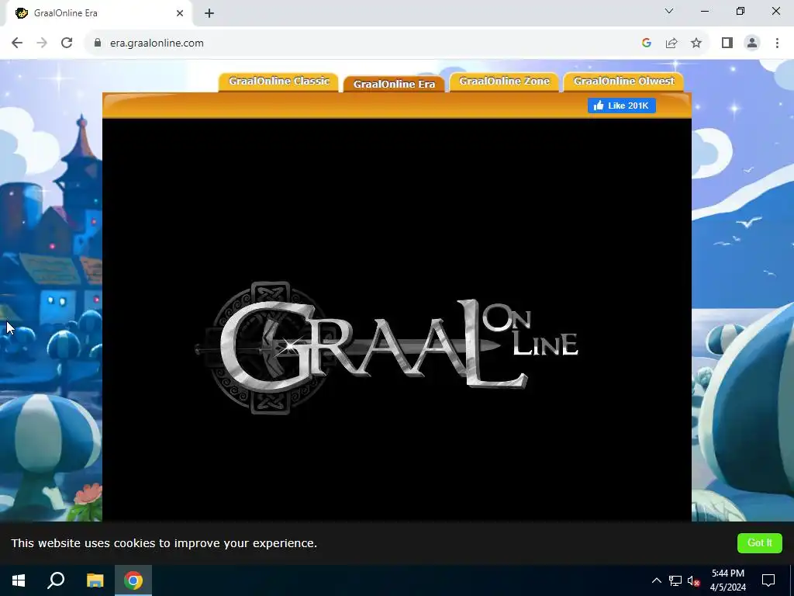Click the network icon in system tray

coord(675,580)
